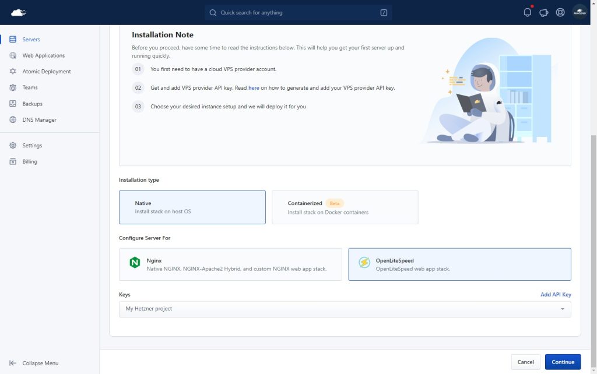Image resolution: width=597 pixels, height=374 pixels.
Task: Click the RunCloud logo in header
Action: [19, 13]
